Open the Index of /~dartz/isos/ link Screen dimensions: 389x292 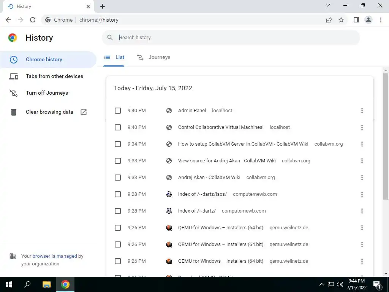202,194
